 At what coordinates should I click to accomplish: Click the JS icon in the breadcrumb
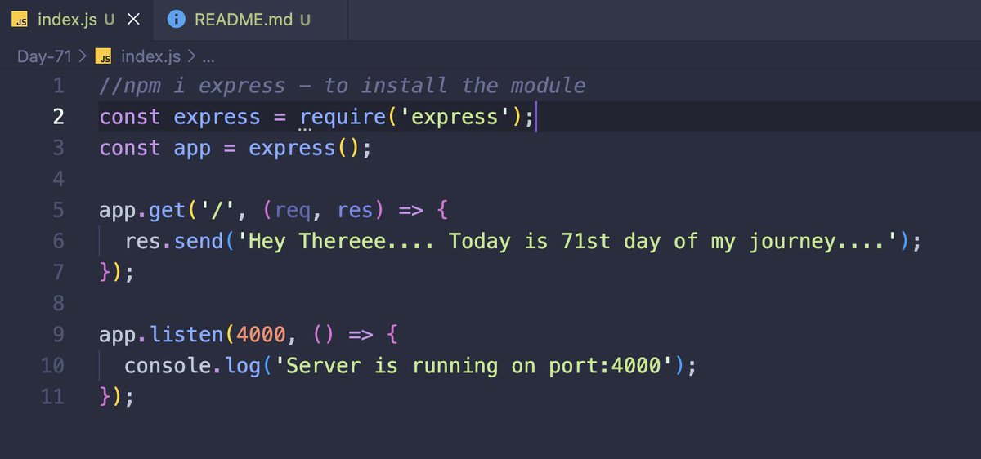click(x=103, y=56)
